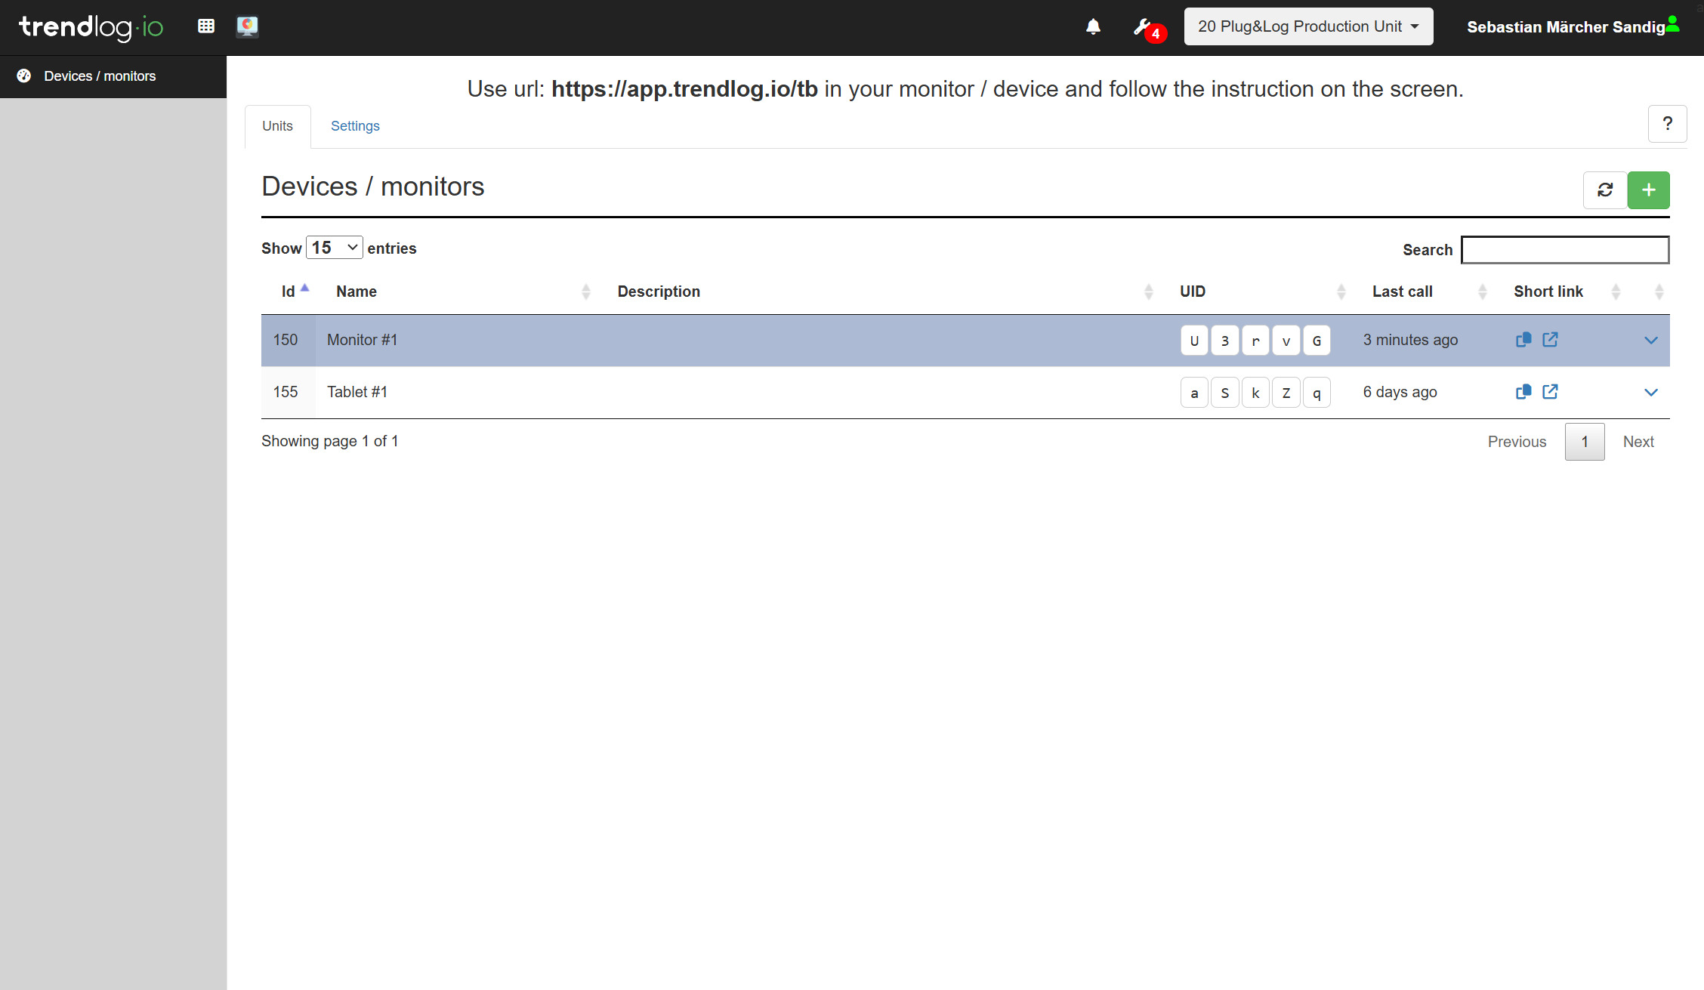Add a new device with plus button
The height and width of the screenshot is (990, 1704).
coord(1649,190)
